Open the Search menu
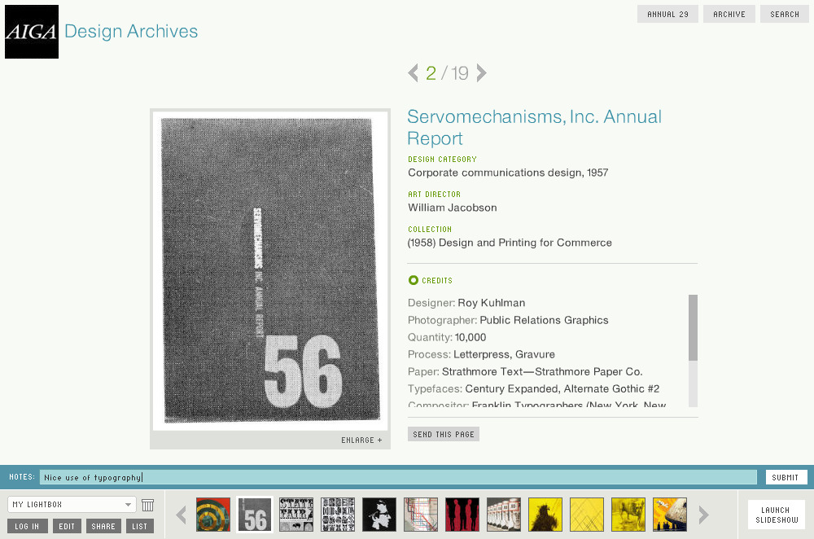Screen dimensions: 814x539 pos(785,14)
